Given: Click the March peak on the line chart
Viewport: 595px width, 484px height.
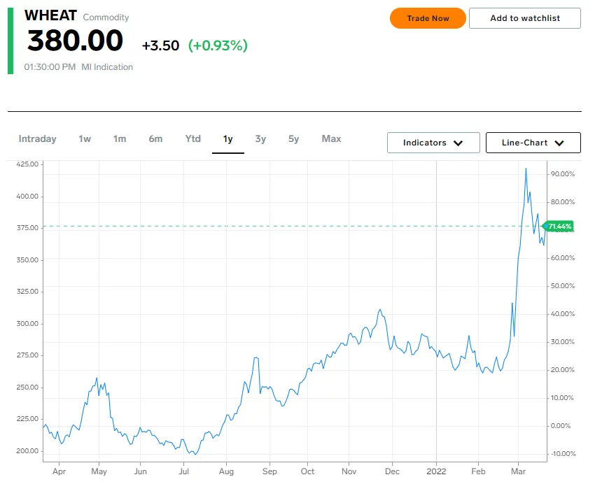Looking at the screenshot, I should pyautogui.click(x=526, y=169).
